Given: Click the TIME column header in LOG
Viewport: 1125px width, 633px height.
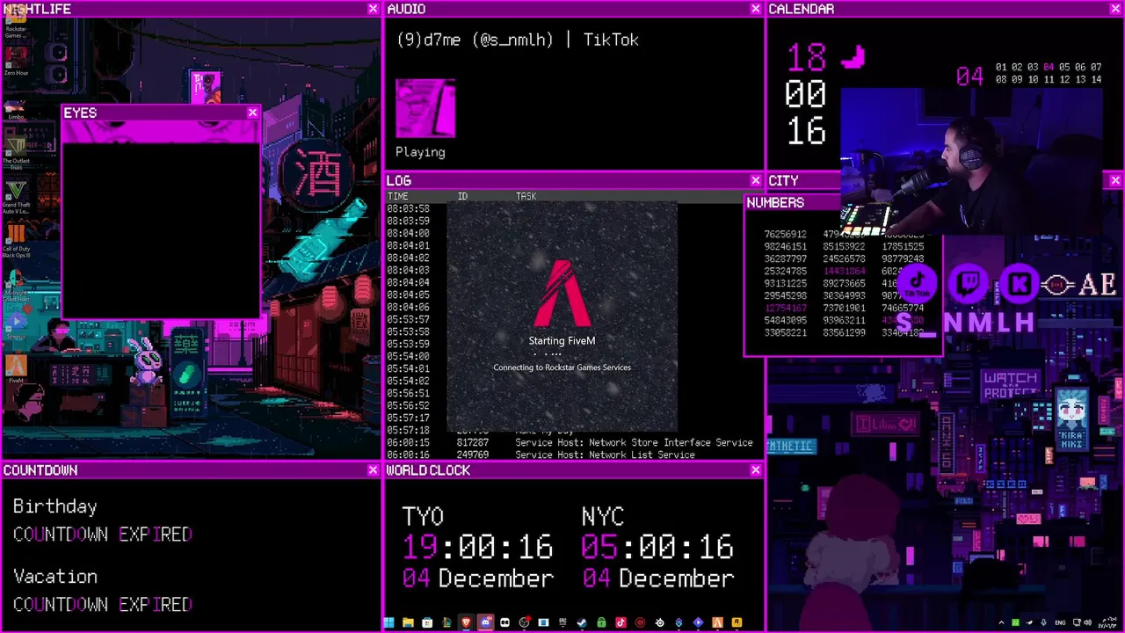Looking at the screenshot, I should (x=397, y=196).
